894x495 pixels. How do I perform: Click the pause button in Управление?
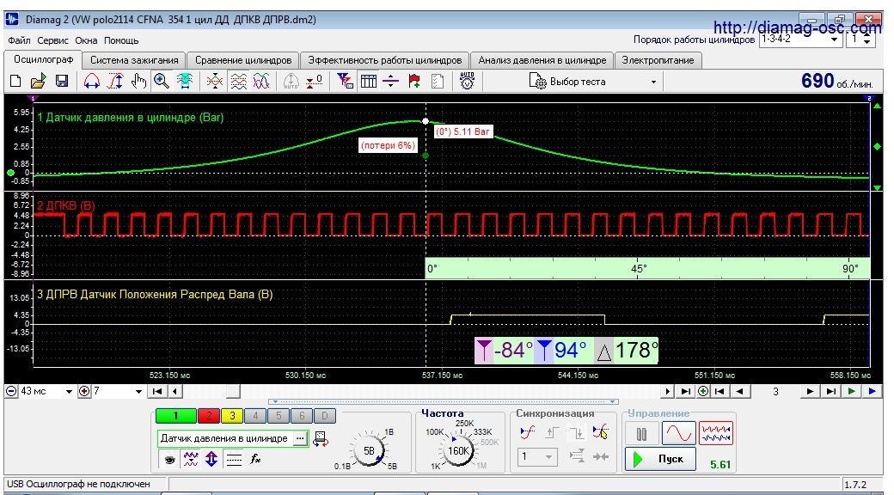pos(642,434)
